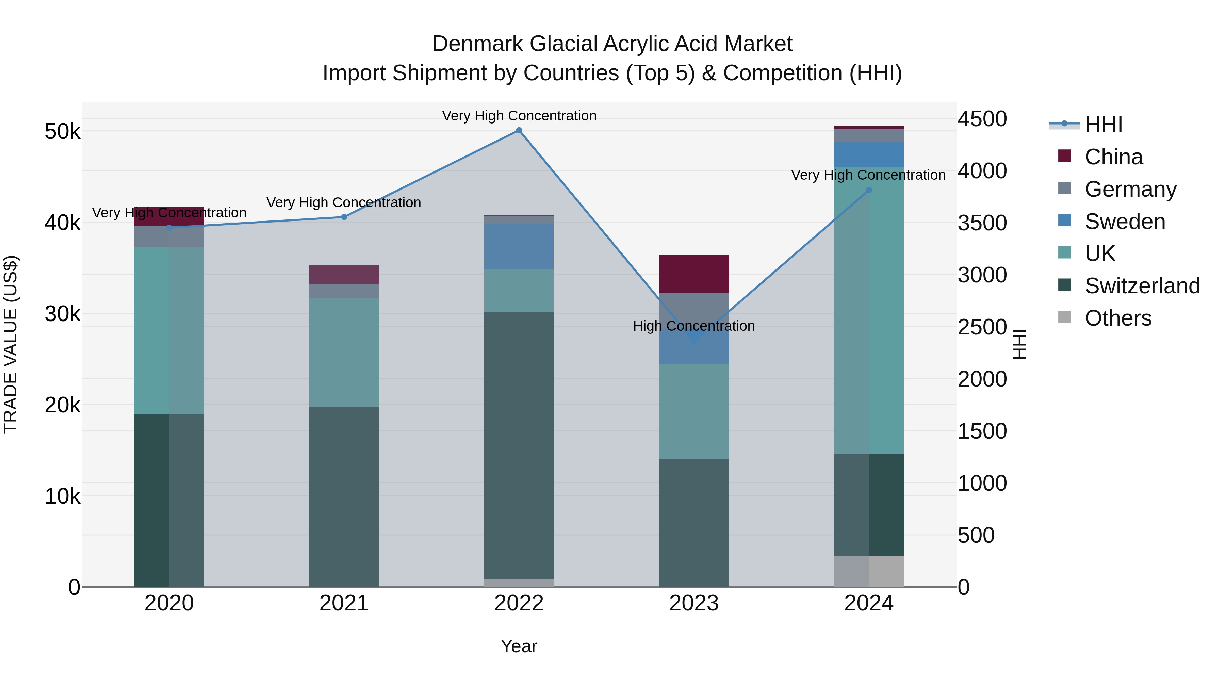Click the 'High Concentration' annotation at 2023
This screenshot has height=689, width=1225.
694,326
